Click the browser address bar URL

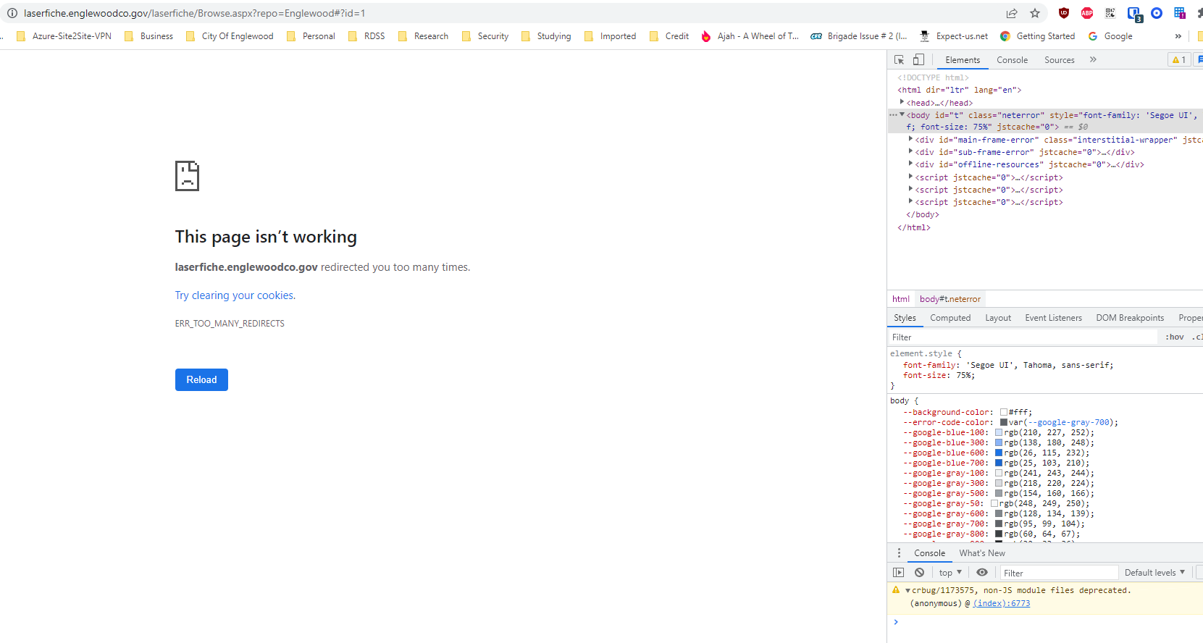[x=194, y=13]
